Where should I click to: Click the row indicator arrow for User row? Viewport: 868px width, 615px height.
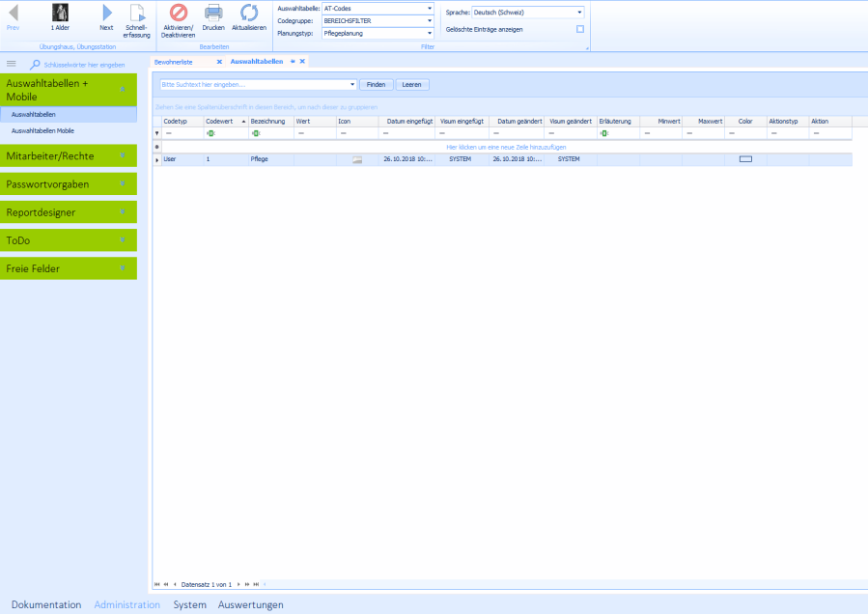pos(157,160)
